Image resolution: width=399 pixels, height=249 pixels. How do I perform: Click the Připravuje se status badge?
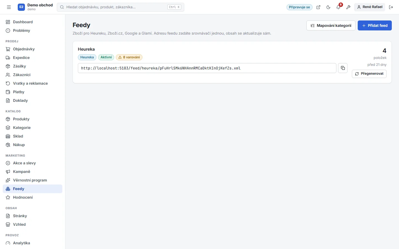[x=299, y=7]
